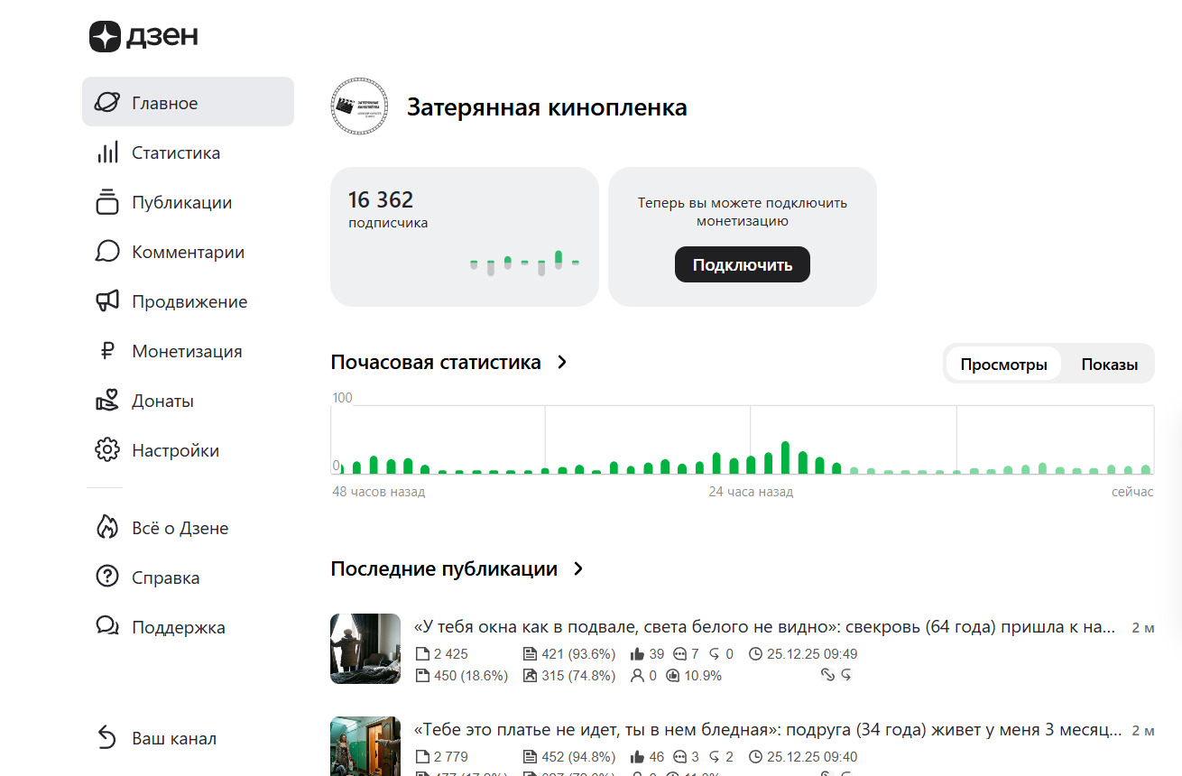1182x776 pixels.
Task: Click the '48 часов назад' axis label
Action: pos(378,492)
